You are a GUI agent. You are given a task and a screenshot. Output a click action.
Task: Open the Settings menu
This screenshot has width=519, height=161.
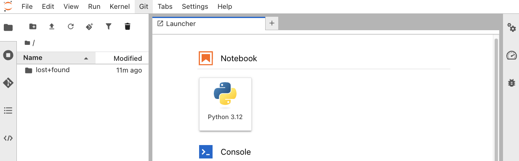tap(195, 7)
